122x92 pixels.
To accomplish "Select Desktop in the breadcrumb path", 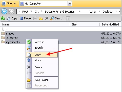I will click(108, 12).
